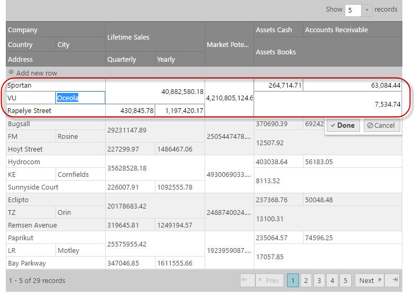Switch to page 3
The image size is (414, 293).
[319, 280]
